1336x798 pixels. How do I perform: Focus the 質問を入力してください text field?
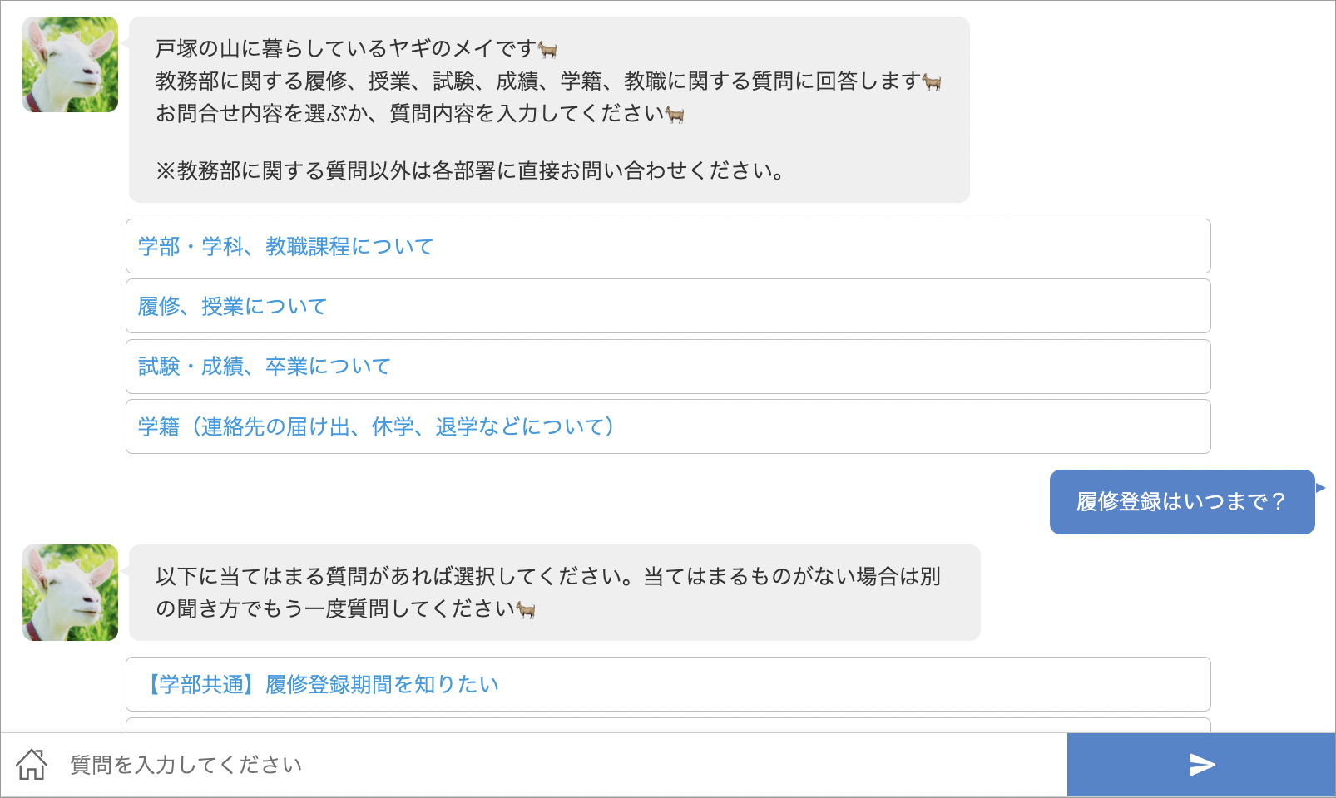566,765
